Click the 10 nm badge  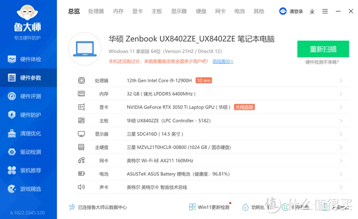[x=204, y=81]
